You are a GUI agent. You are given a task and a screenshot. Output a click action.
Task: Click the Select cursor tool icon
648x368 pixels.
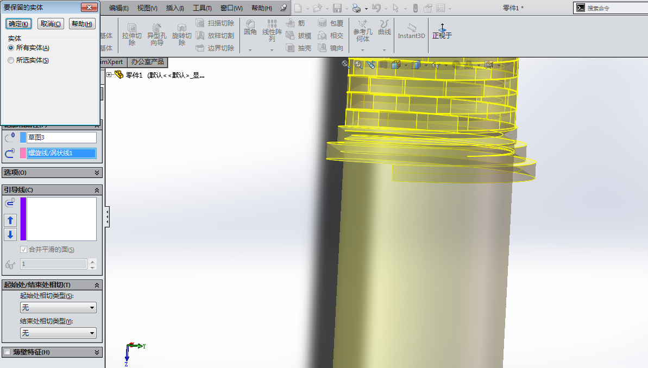click(x=395, y=8)
